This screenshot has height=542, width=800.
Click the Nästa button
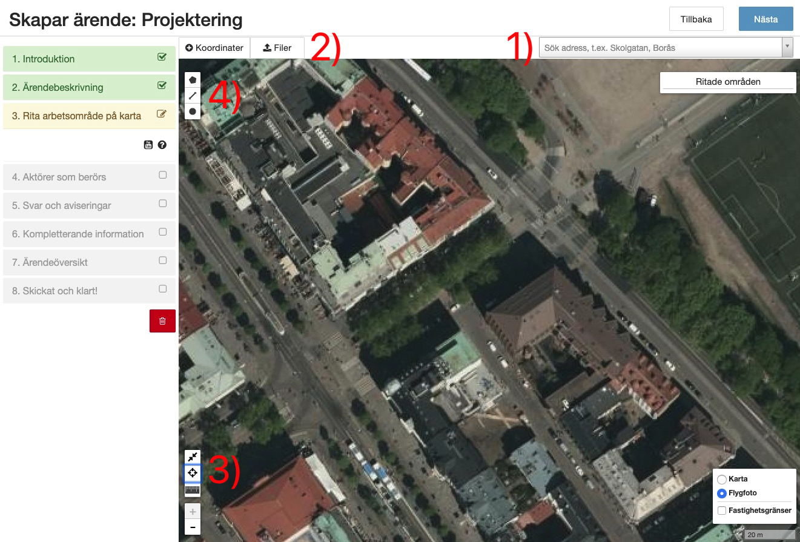pos(765,19)
